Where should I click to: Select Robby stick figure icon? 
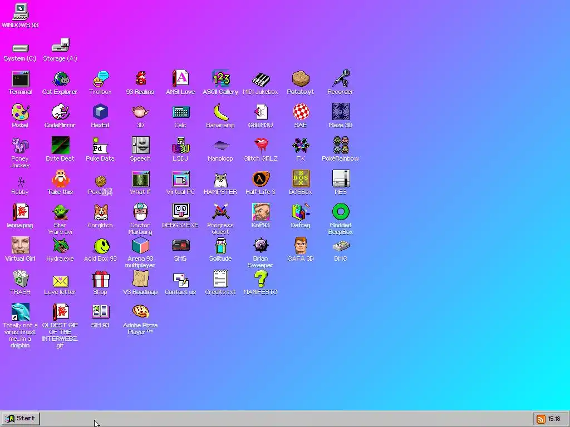[x=21, y=182]
